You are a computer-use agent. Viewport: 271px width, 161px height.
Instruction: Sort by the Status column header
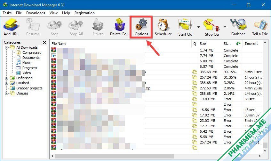click(x=232, y=44)
